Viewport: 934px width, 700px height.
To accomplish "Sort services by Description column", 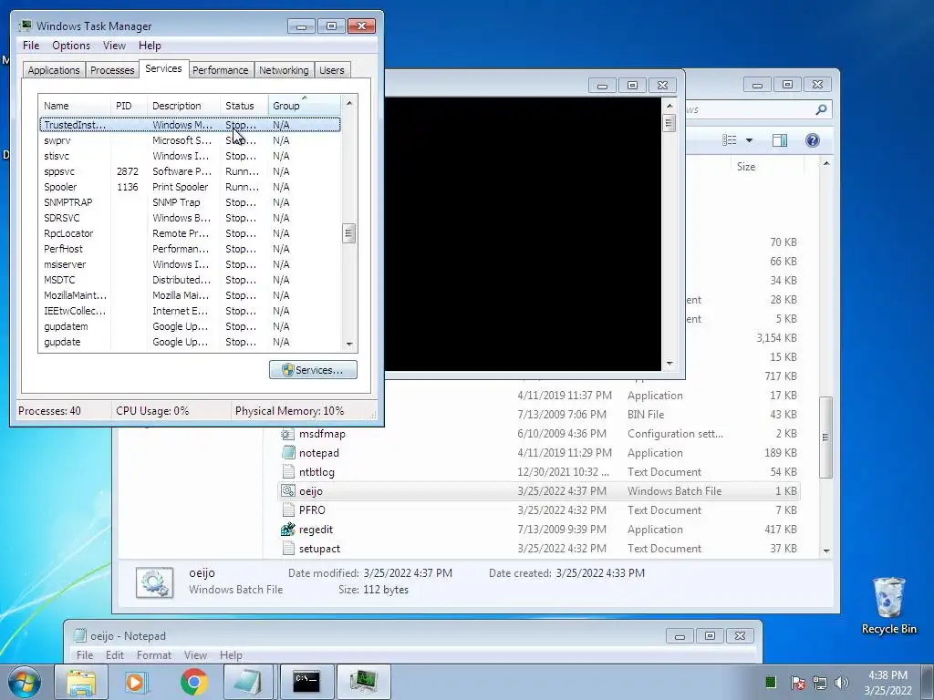I will pyautogui.click(x=183, y=106).
